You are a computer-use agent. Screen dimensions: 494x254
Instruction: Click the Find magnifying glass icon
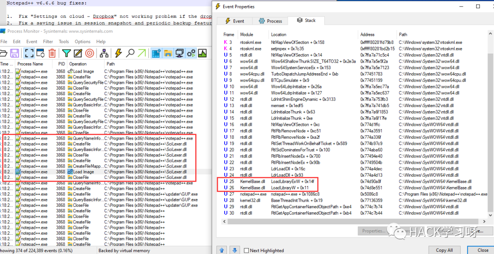[130, 53]
